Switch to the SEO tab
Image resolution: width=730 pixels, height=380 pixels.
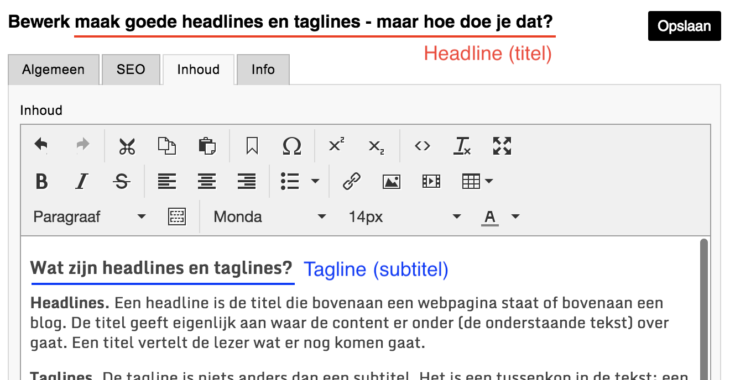131,70
